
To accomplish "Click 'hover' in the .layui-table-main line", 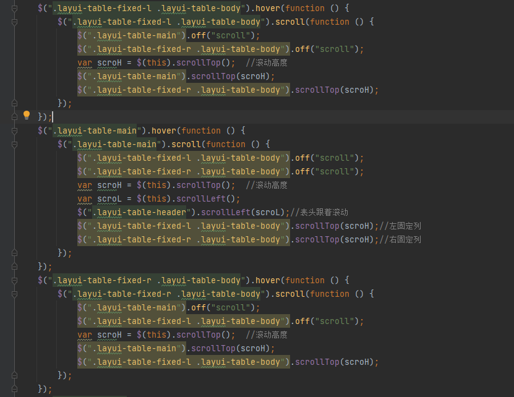I will (x=163, y=131).
